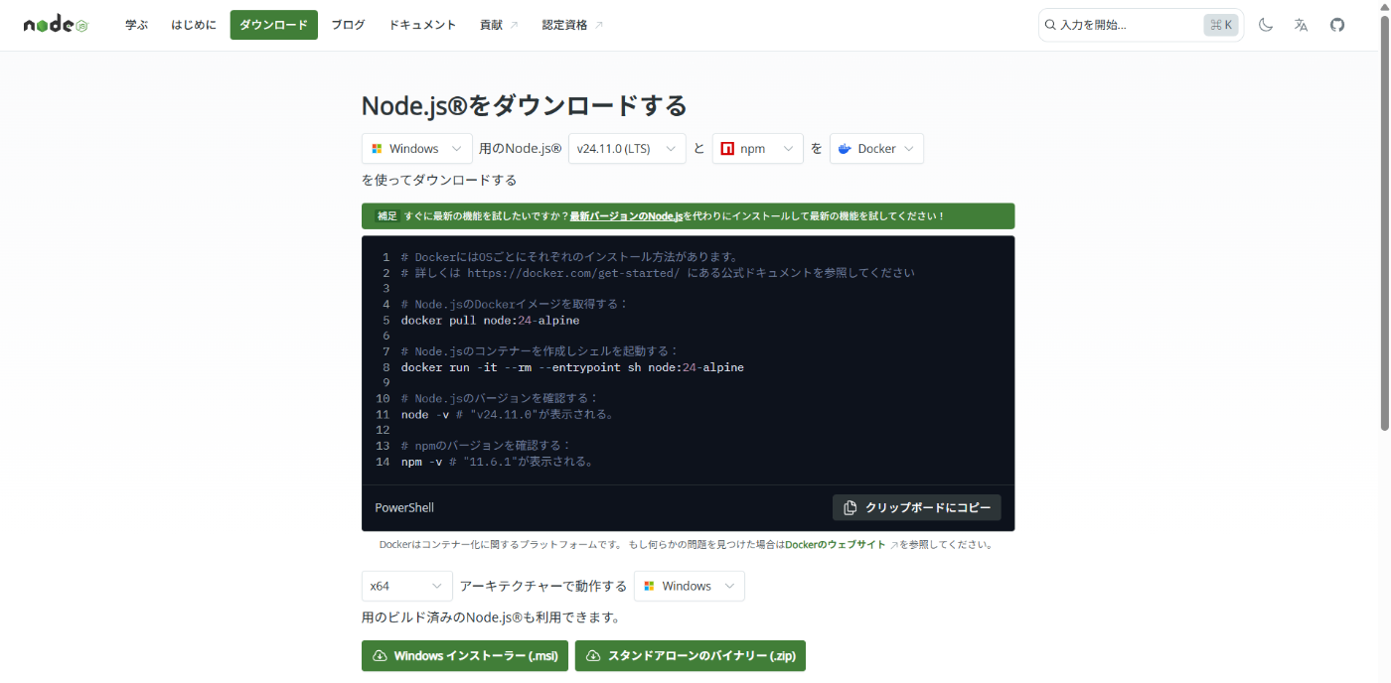This screenshot has width=1391, height=683.
Task: Click the page vertical scrollbar
Action: pos(1384,224)
